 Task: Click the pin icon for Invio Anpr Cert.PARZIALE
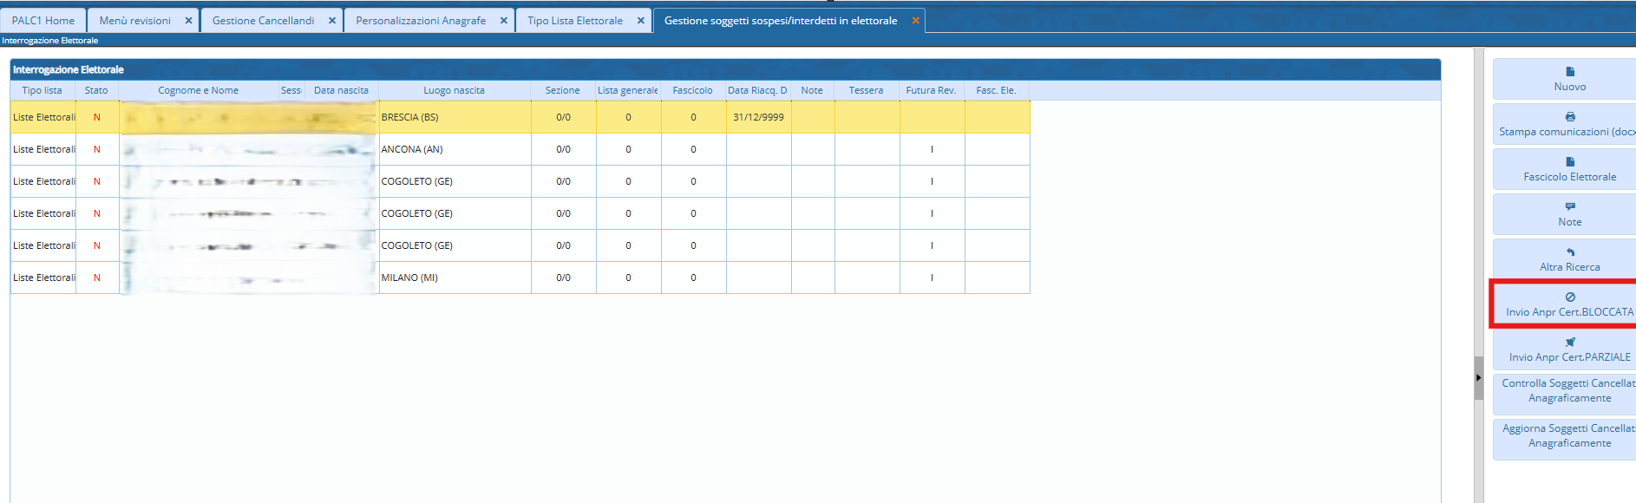click(1569, 343)
